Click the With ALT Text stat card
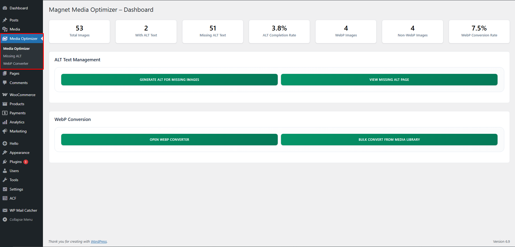This screenshot has width=515, height=247. [146, 32]
